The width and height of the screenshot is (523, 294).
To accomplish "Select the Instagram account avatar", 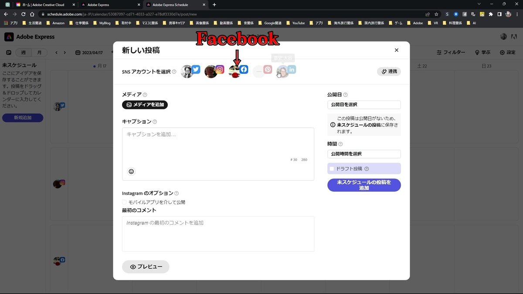I will coord(214,71).
